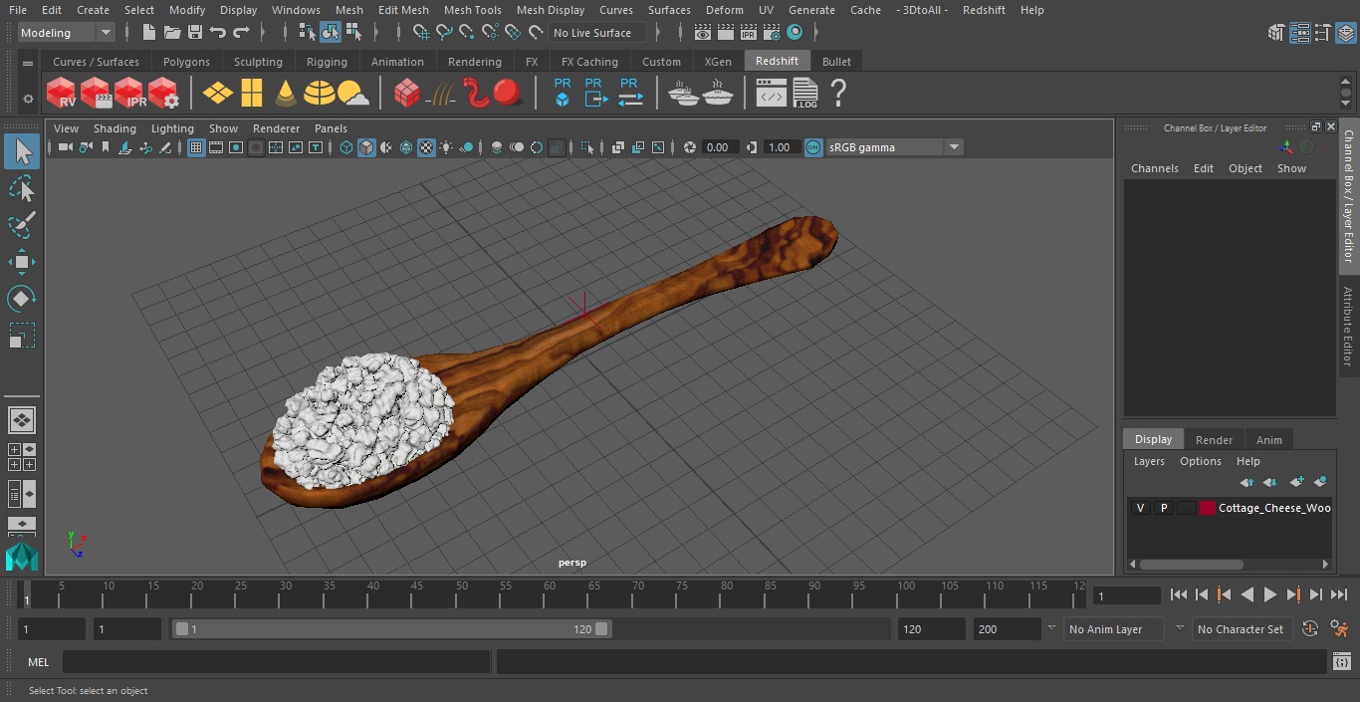
Task: Click the Redo arrow icon
Action: tap(241, 33)
